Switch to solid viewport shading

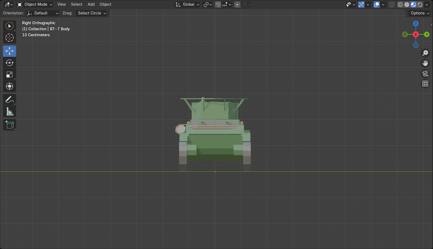(407, 4)
